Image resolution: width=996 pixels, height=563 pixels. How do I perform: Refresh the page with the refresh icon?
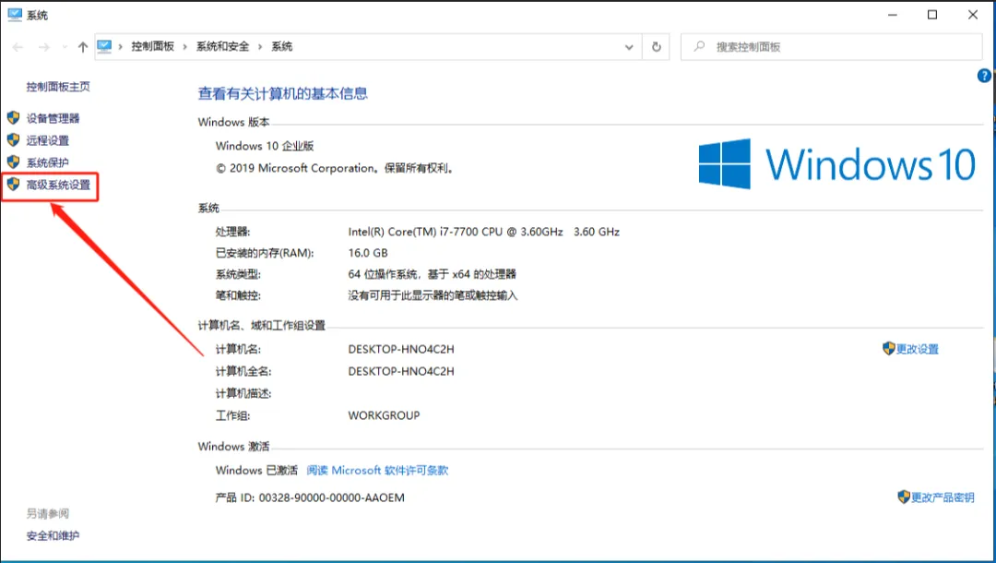pos(657,47)
